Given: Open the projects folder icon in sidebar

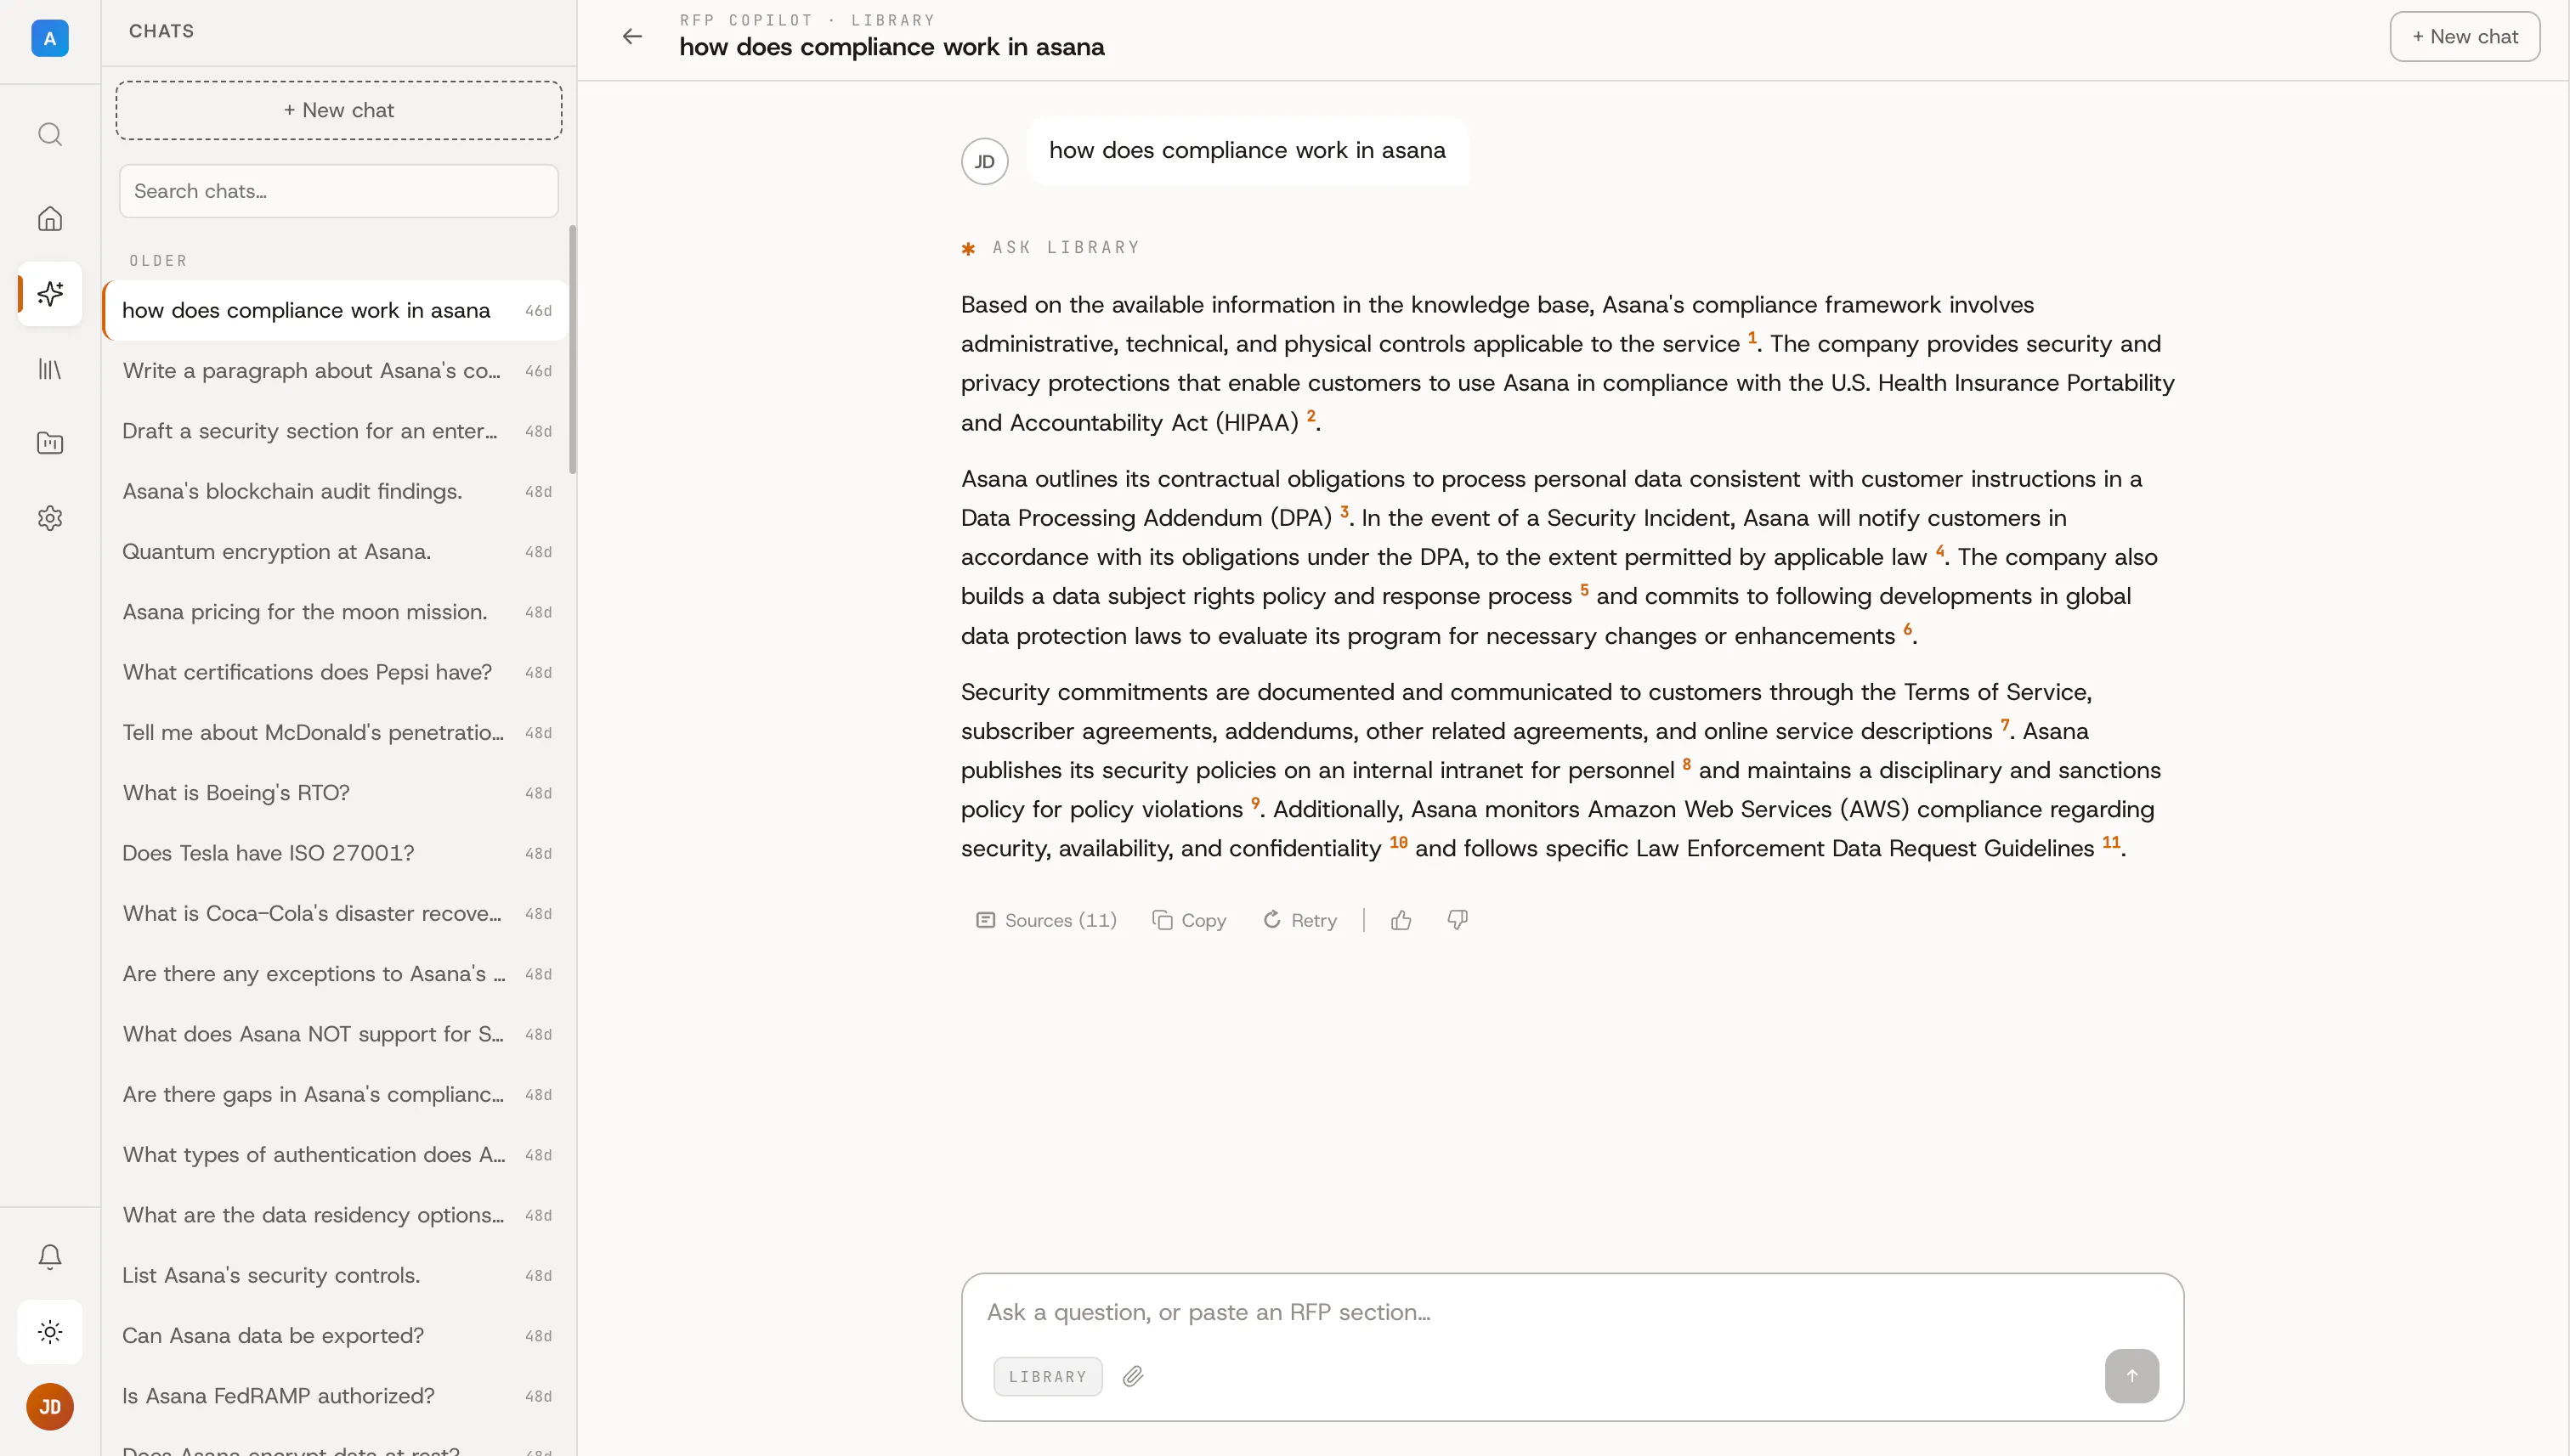Looking at the screenshot, I should (x=50, y=443).
